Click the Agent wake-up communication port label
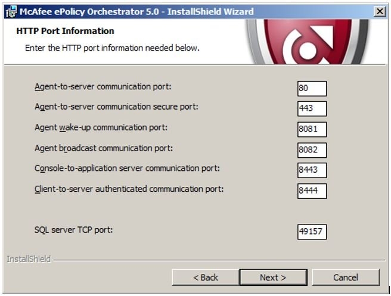This screenshot has height=296, width=391. pos(101,127)
